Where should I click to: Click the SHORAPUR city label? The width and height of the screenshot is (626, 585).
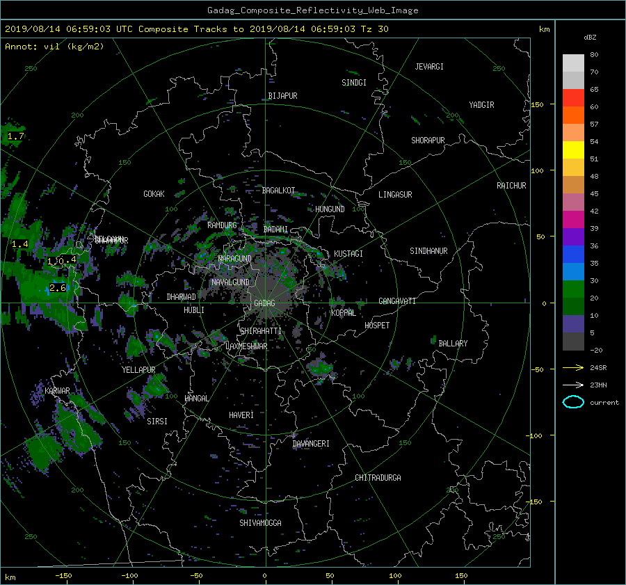click(428, 141)
